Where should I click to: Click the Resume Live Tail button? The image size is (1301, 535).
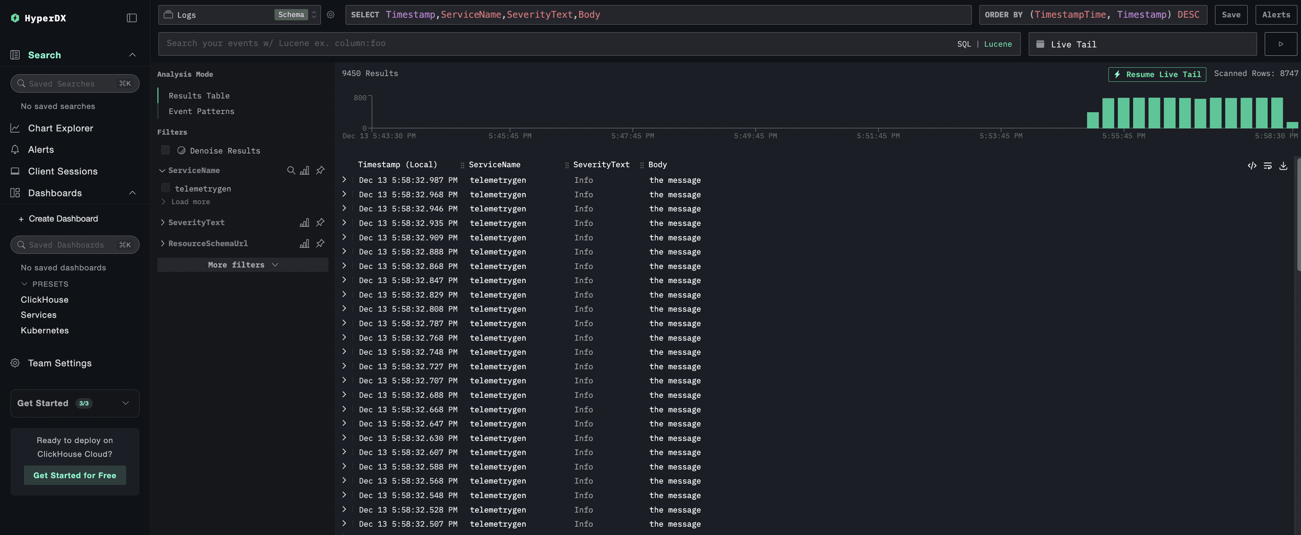pos(1157,74)
